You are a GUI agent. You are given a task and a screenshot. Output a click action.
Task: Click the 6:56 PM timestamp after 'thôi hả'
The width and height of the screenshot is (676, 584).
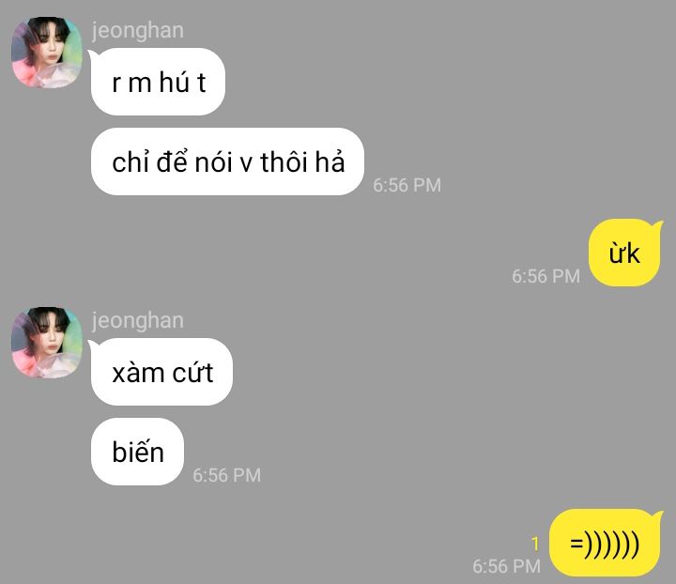407,185
